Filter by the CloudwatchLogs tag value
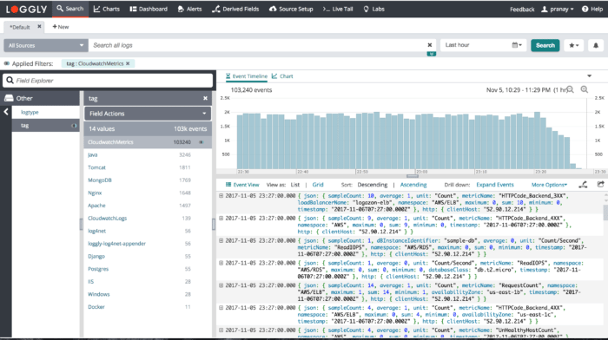The height and width of the screenshot is (340, 608). 107,219
